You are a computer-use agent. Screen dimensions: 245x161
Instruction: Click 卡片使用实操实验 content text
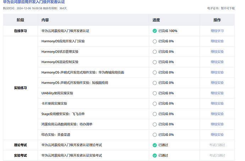(54, 103)
